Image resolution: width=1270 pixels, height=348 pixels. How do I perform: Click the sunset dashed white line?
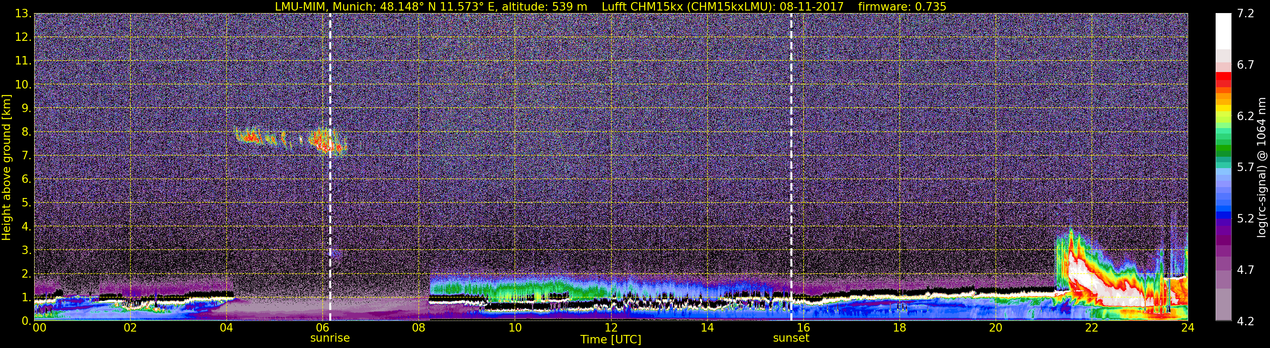coord(791,166)
